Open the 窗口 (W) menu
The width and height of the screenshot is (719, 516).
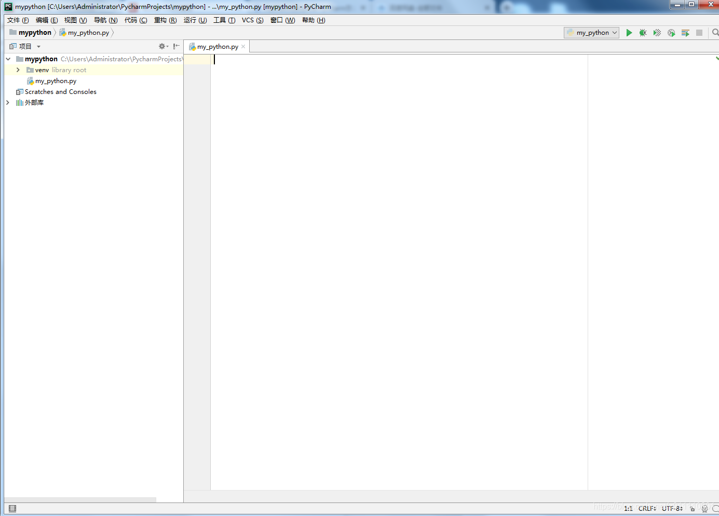[x=282, y=20]
